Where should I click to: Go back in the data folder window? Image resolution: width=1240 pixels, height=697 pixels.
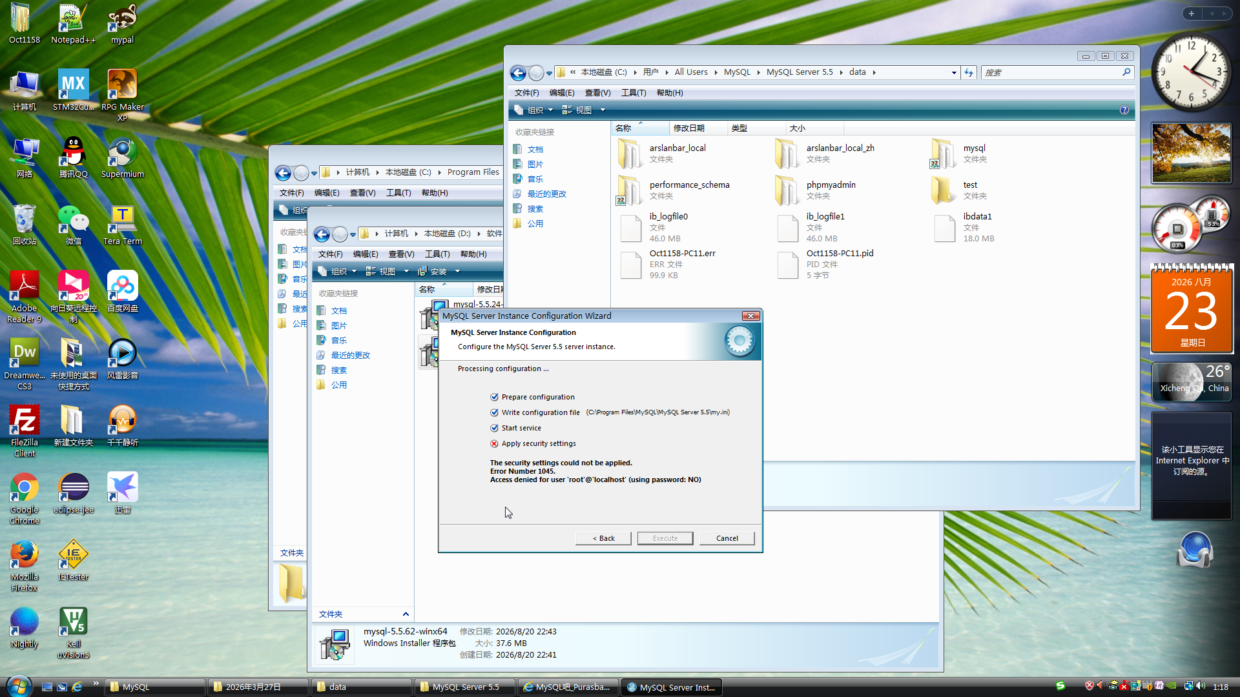tap(518, 73)
